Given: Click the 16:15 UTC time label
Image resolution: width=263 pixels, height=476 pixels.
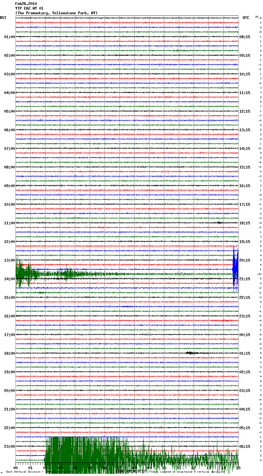Looking at the screenshot, I should (x=245, y=186).
